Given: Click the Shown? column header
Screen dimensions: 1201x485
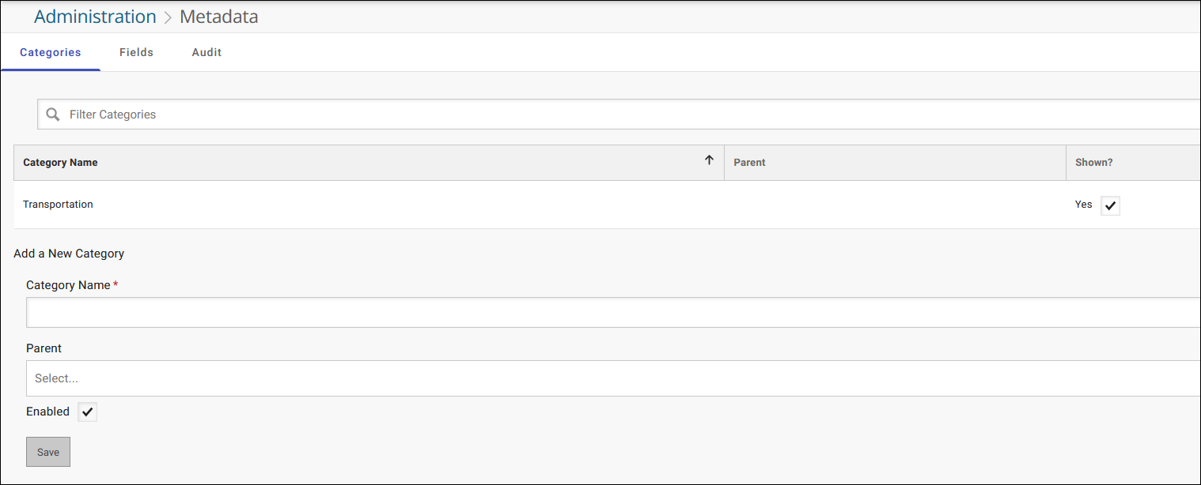Looking at the screenshot, I should tap(1093, 162).
